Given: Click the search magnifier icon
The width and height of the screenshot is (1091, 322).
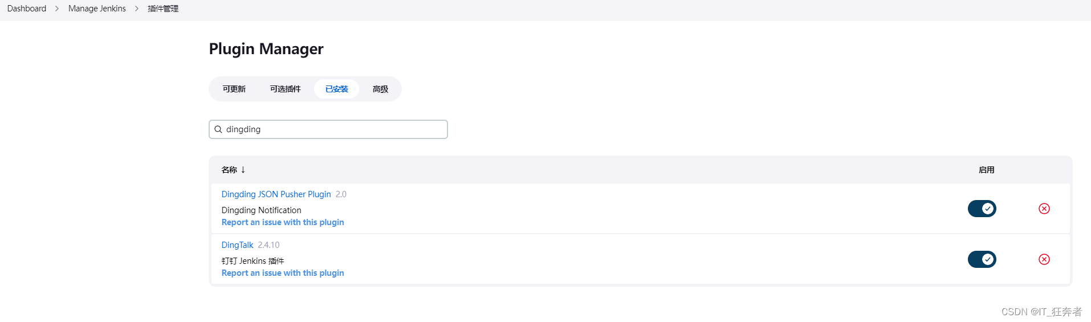Looking at the screenshot, I should tap(218, 129).
